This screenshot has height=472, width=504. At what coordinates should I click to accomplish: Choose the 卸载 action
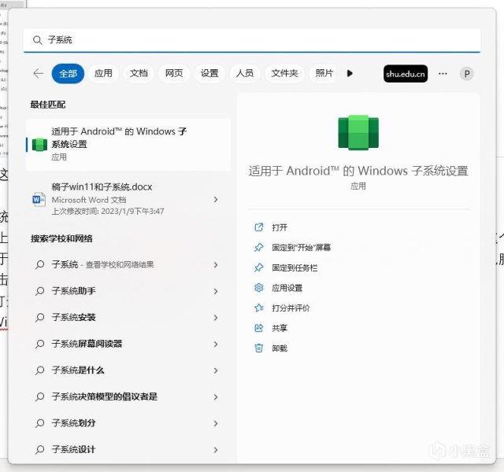pos(280,348)
